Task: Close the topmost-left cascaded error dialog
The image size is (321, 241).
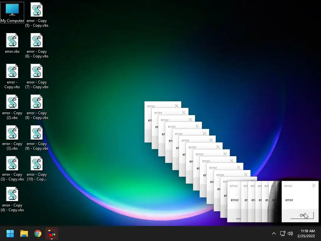Action: [x=176, y=106]
